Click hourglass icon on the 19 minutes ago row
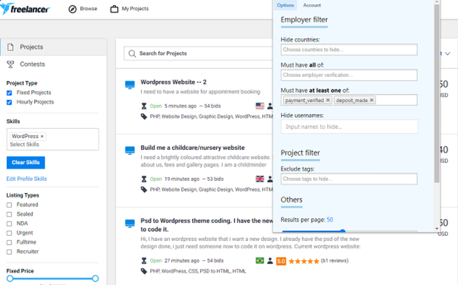Viewport: 458px width, 285px height. tap(144, 179)
